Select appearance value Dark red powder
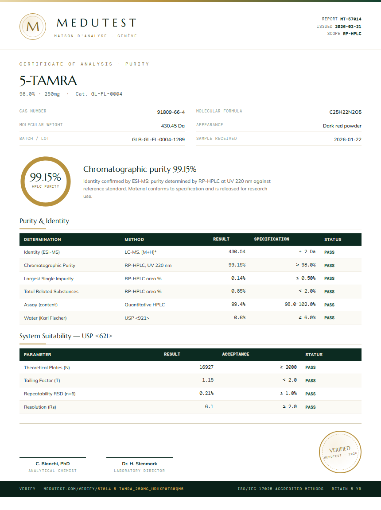Screen dimensions: 381x510 pos(342,126)
